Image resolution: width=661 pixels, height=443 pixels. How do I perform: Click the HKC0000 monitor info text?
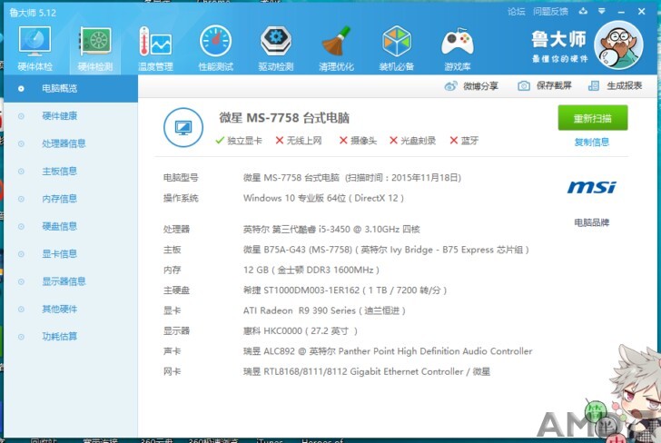(x=301, y=331)
